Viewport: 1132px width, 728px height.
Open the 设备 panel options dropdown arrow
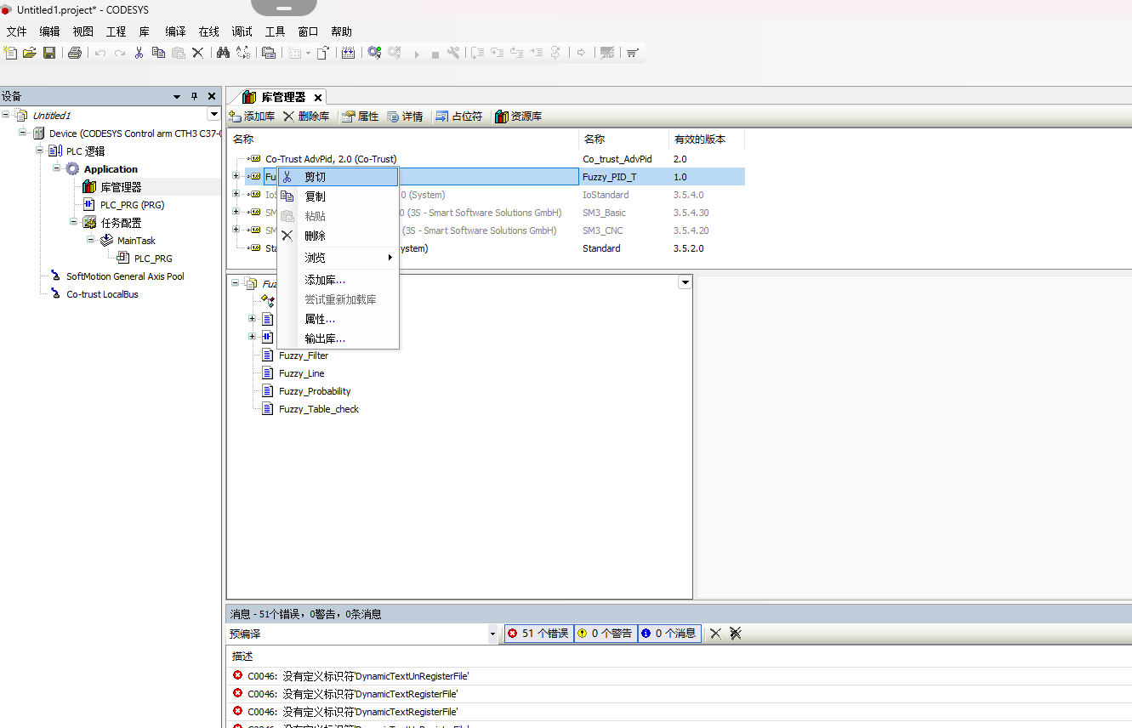point(177,96)
